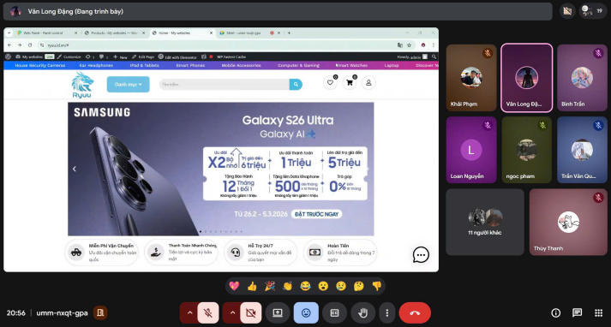Send the thumbs up reaction
Viewport: 611px width, 327px height.
pyautogui.click(x=252, y=286)
